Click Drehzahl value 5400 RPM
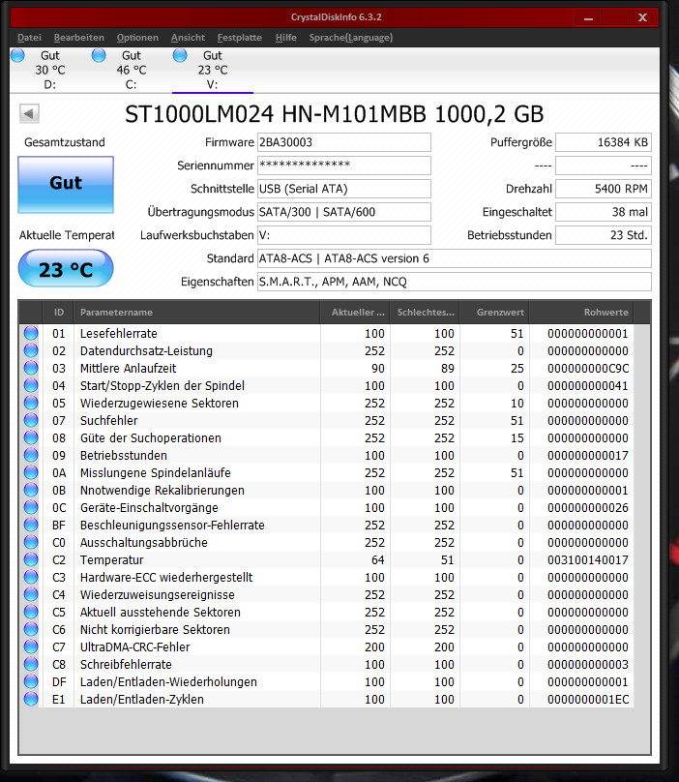Screen dimensions: 679x782 point(604,189)
